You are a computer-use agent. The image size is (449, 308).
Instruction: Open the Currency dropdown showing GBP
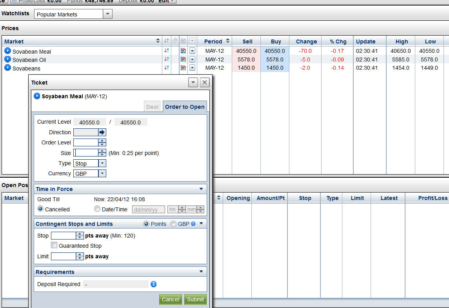tap(102, 173)
